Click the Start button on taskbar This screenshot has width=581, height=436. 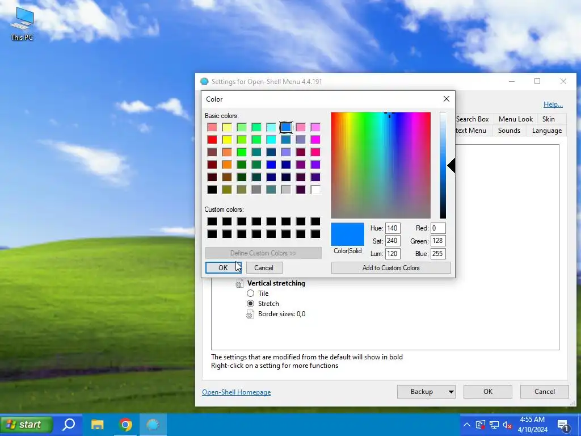[26, 425]
